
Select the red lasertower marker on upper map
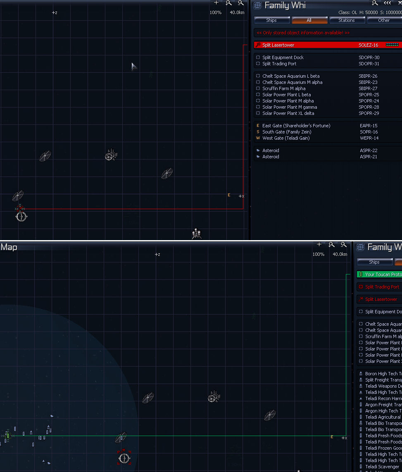pyautogui.click(x=20, y=208)
